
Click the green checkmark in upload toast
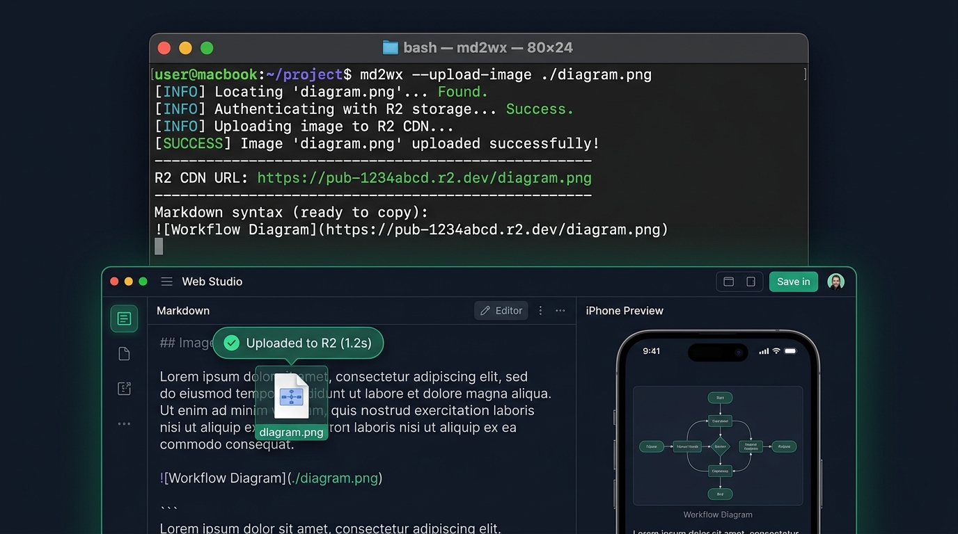point(232,343)
